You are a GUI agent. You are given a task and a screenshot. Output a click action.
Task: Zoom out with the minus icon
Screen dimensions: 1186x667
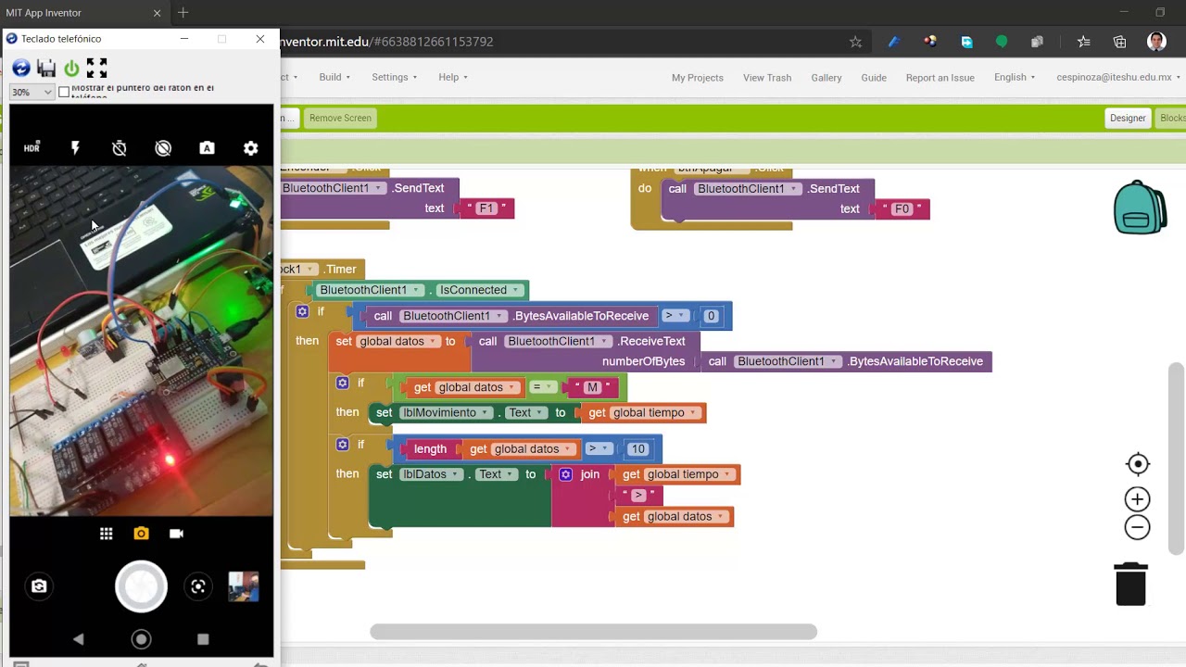click(x=1137, y=527)
